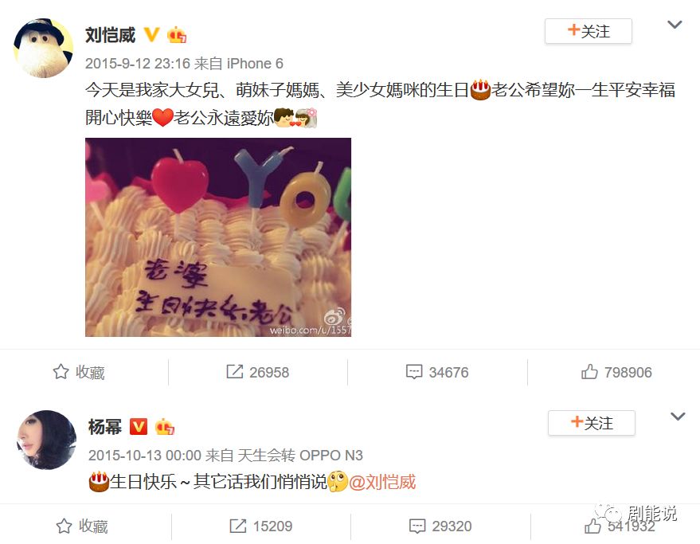This screenshot has height=544, width=700.
Task: Open 杨幂's profile avatar
Action: pyautogui.click(x=46, y=440)
